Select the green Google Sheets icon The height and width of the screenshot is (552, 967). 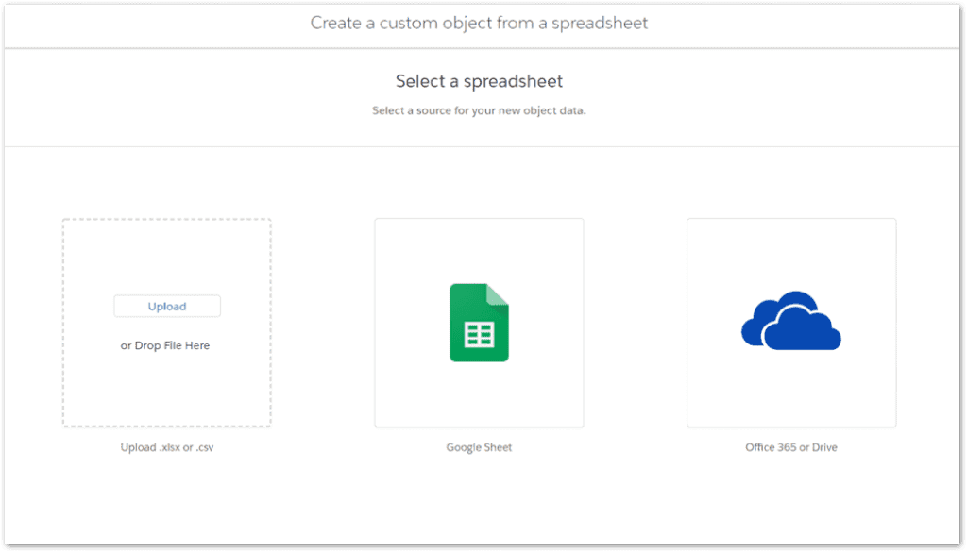pos(479,323)
